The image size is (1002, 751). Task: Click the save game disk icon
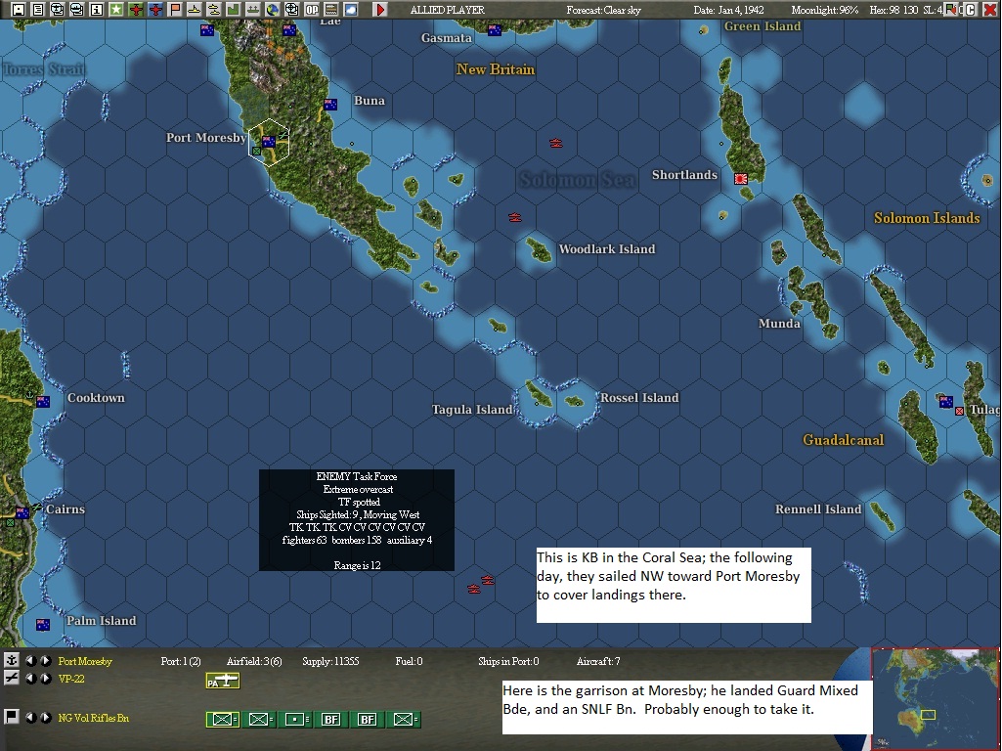point(19,10)
